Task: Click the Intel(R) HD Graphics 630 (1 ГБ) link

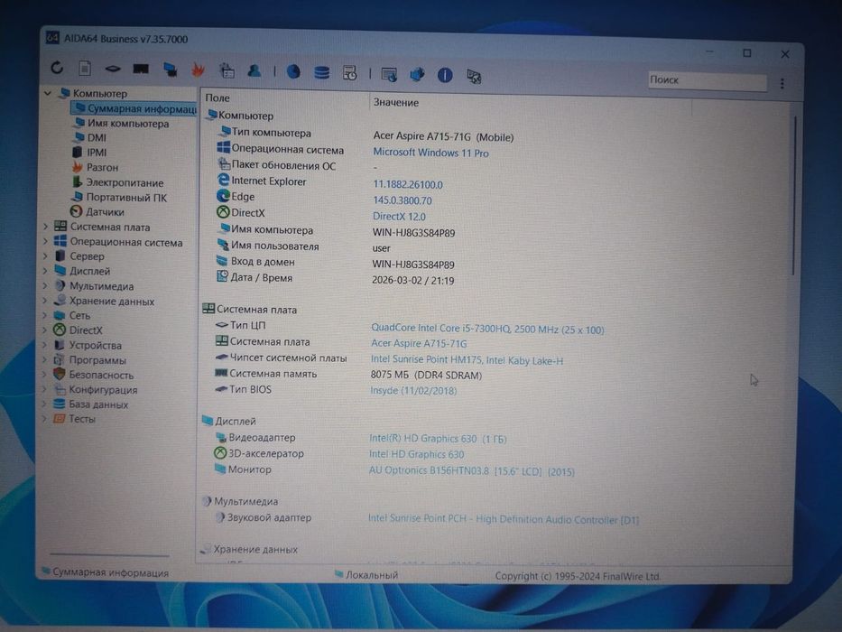Action: point(438,439)
